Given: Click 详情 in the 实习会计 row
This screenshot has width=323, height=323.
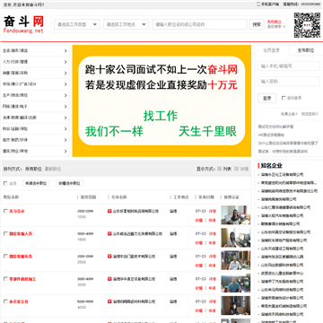Looking at the screenshot, I should (x=213, y=211).
